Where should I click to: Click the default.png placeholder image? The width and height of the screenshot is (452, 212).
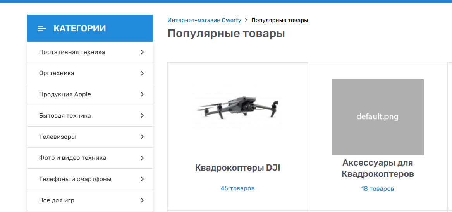click(378, 117)
